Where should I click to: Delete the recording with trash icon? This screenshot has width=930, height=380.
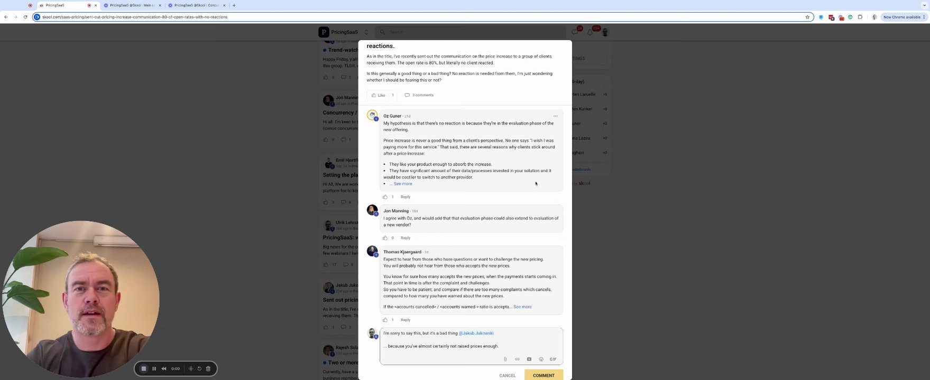[208, 368]
